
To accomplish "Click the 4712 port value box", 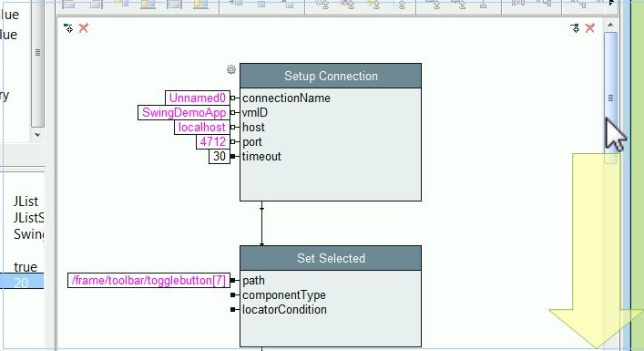I will (213, 142).
